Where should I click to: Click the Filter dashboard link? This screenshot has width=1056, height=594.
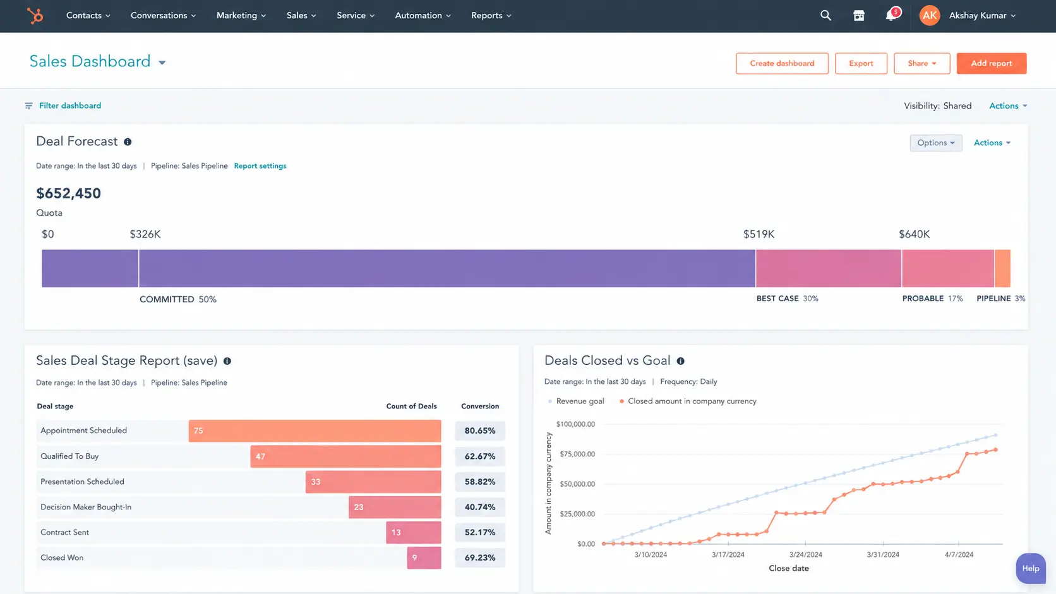click(70, 105)
